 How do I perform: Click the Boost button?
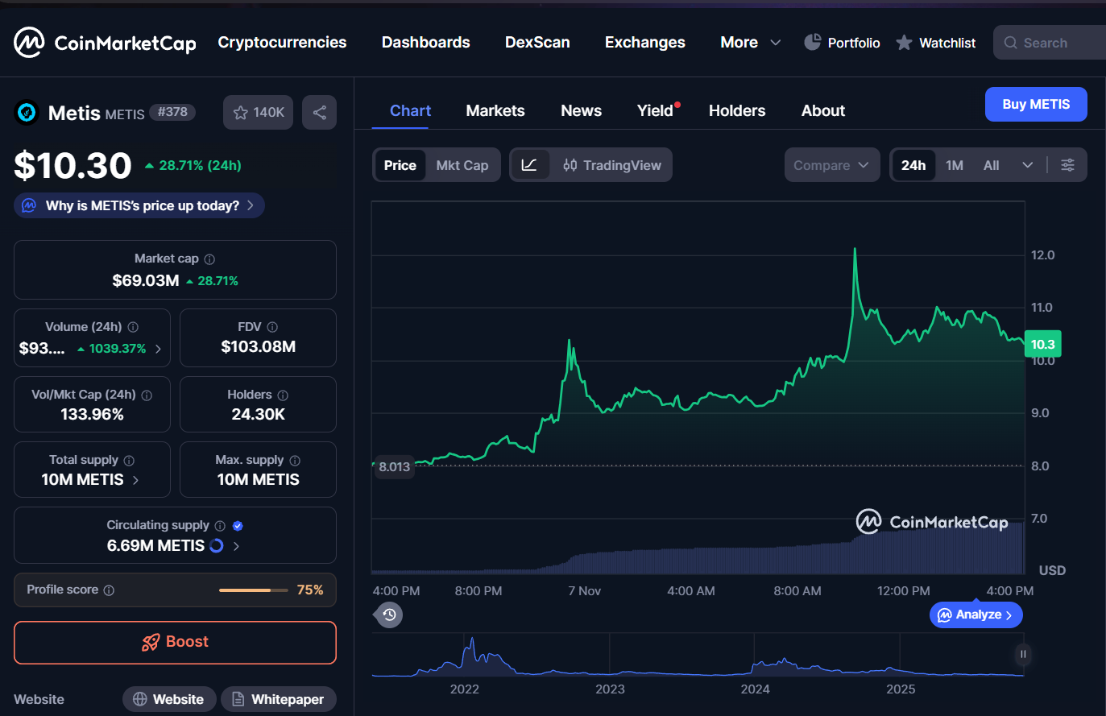click(175, 642)
